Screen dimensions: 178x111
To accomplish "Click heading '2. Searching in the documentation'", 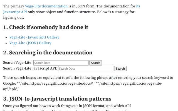I will coord(48,52).
